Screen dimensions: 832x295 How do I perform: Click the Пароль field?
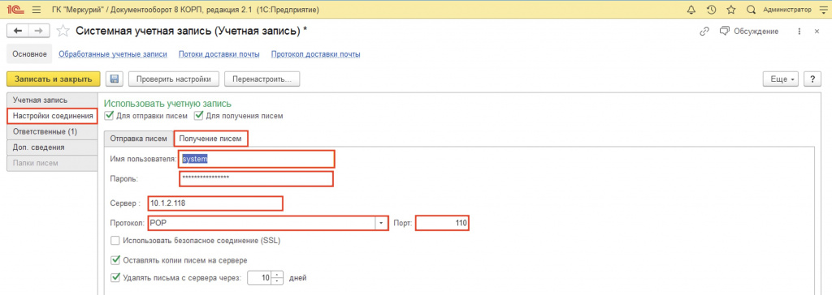tap(256, 178)
